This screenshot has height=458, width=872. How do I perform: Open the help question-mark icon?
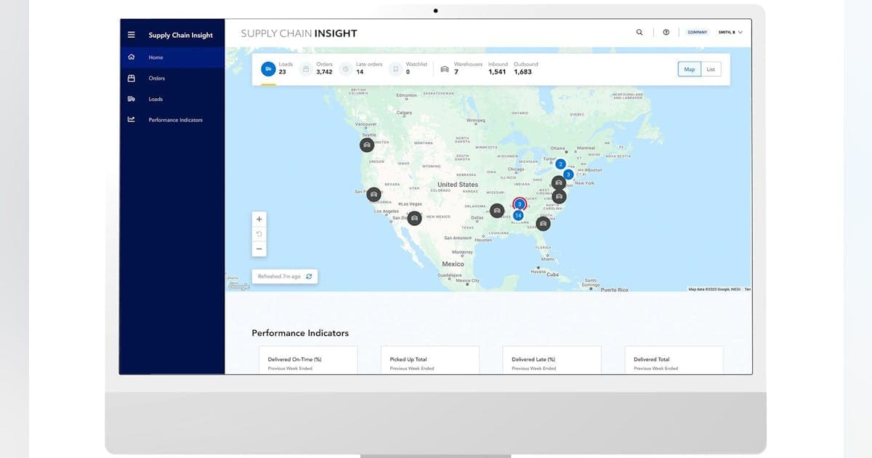click(666, 32)
